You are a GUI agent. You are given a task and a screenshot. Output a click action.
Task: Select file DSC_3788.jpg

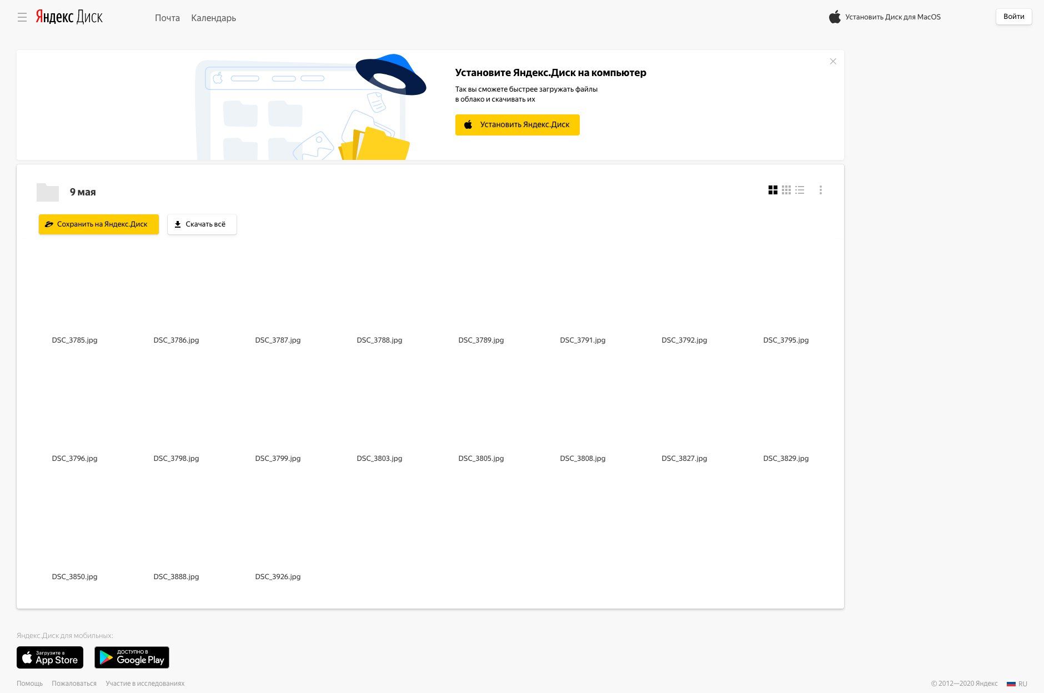click(x=379, y=340)
